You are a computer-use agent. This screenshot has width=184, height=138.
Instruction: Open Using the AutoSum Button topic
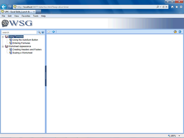tap(25, 40)
